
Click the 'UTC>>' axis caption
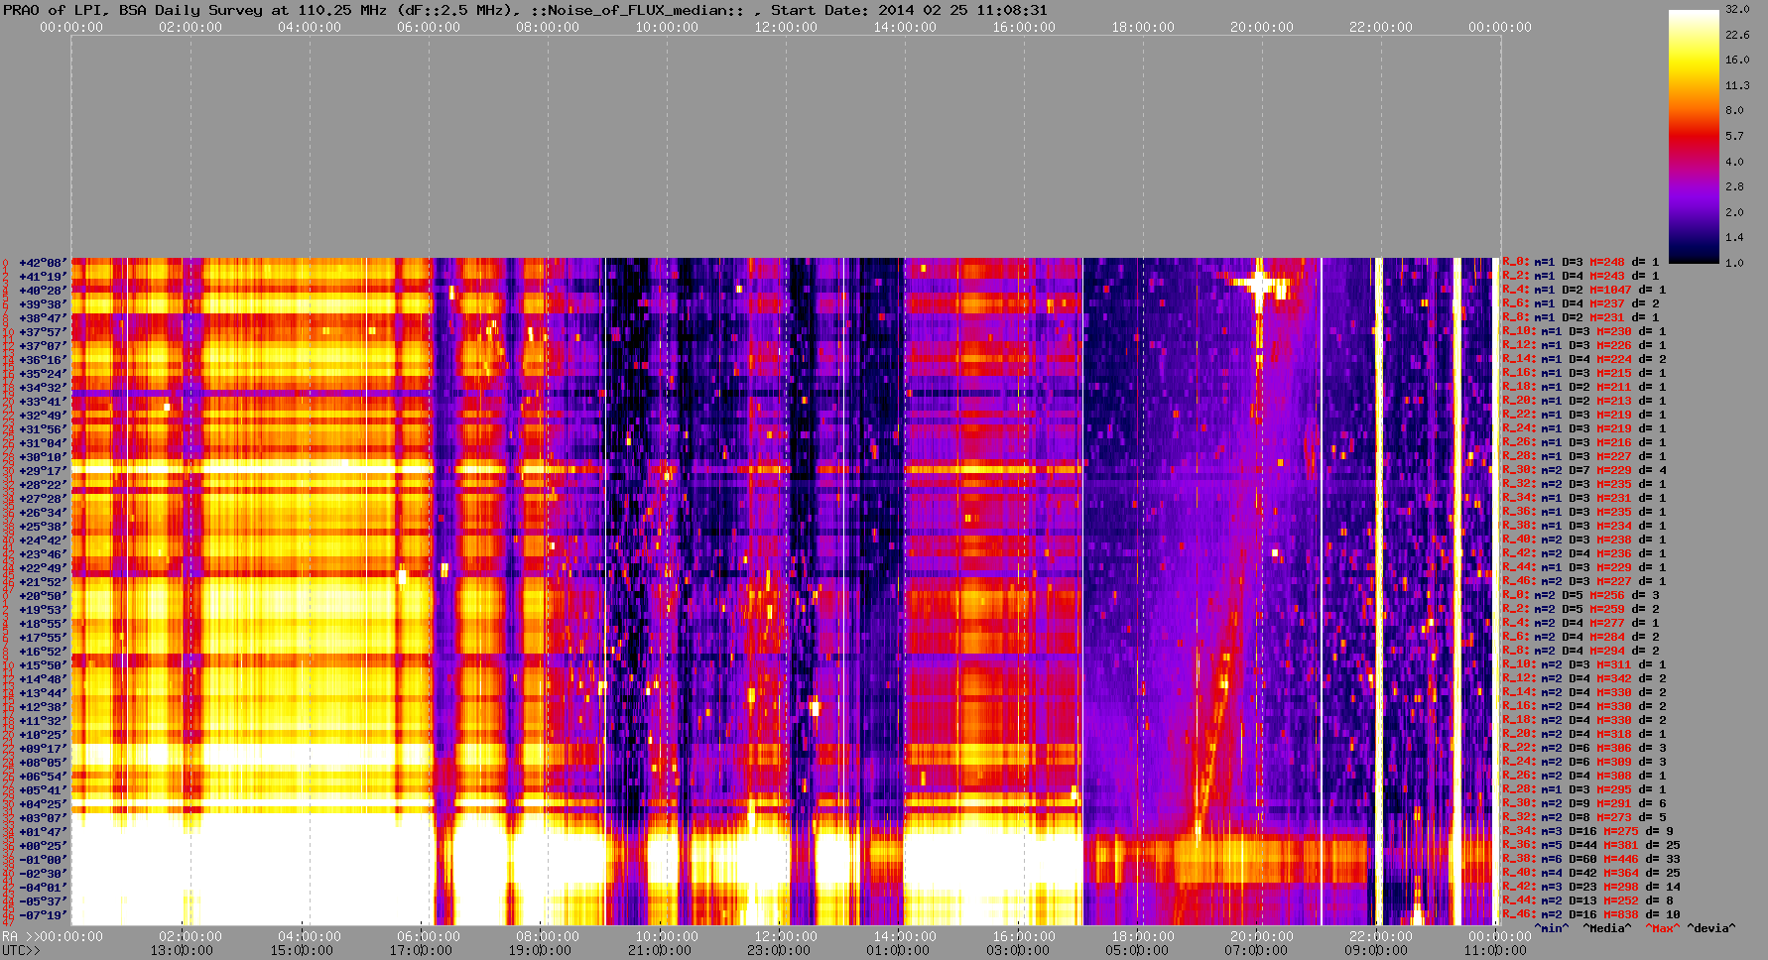pyautogui.click(x=21, y=950)
